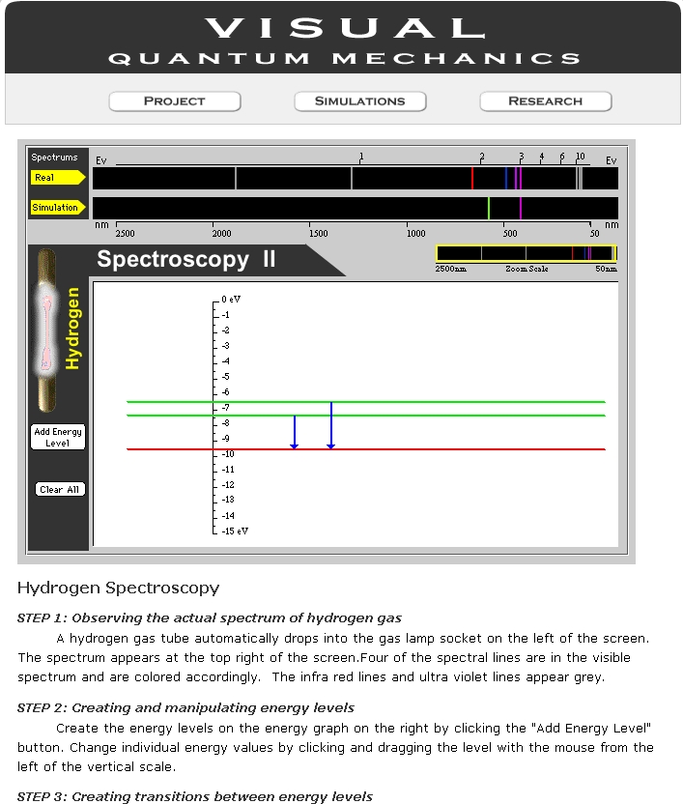Click the STEP 1 heading text
The image size is (683, 804).
(210, 617)
